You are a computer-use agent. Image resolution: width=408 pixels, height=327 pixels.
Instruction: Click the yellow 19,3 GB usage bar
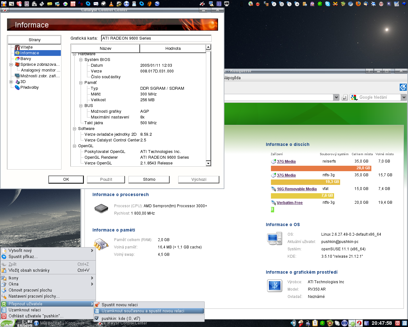point(305,182)
